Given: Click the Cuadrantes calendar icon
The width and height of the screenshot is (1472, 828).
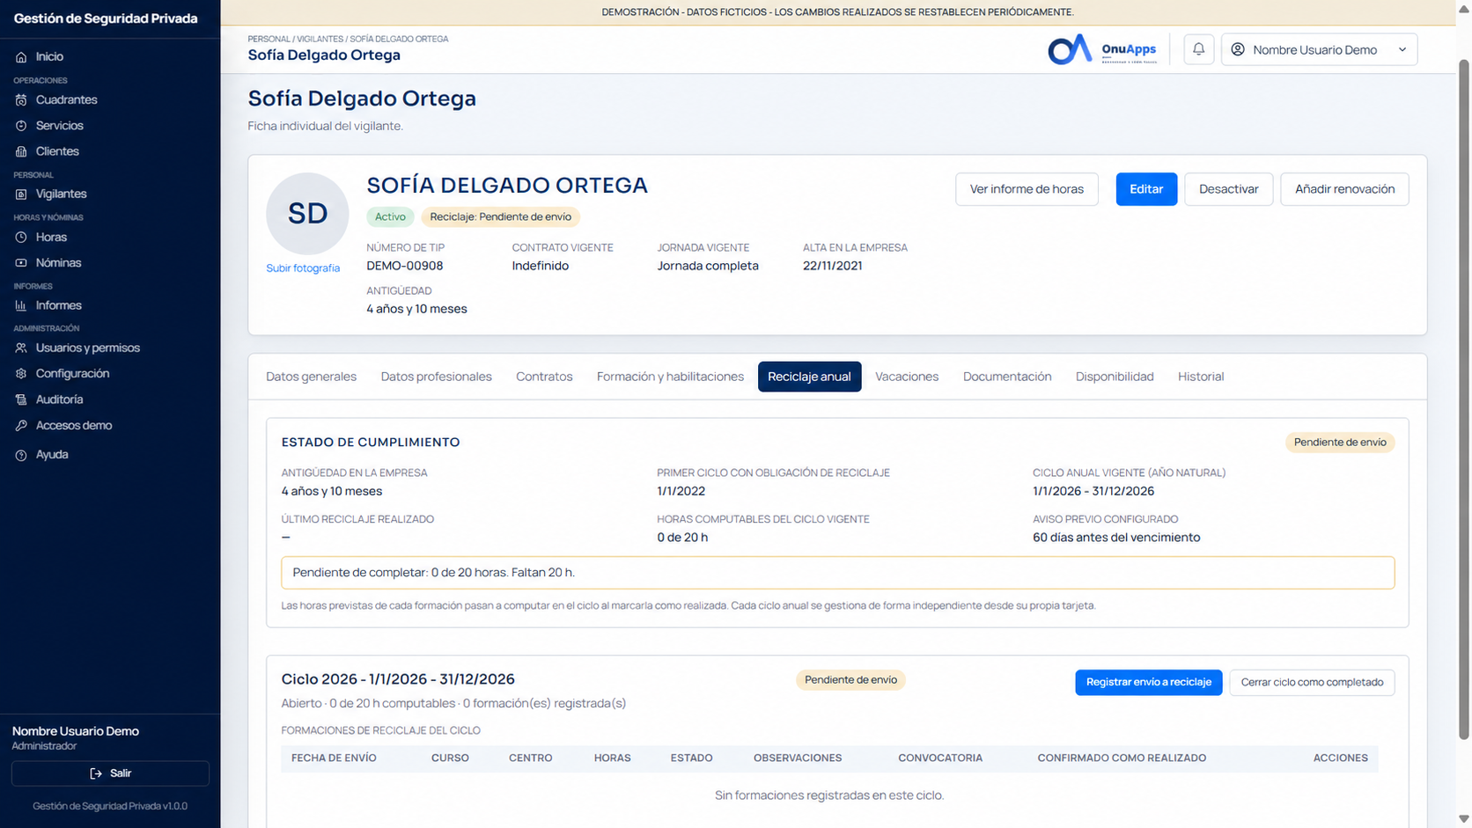Looking at the screenshot, I should (21, 99).
